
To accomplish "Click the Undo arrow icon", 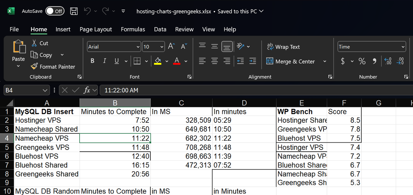I will [x=87, y=11].
